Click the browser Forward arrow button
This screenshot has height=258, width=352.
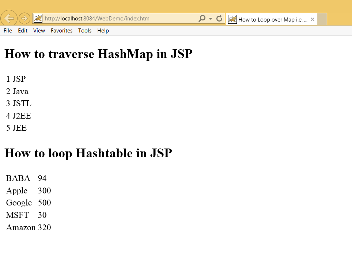coord(24,18)
